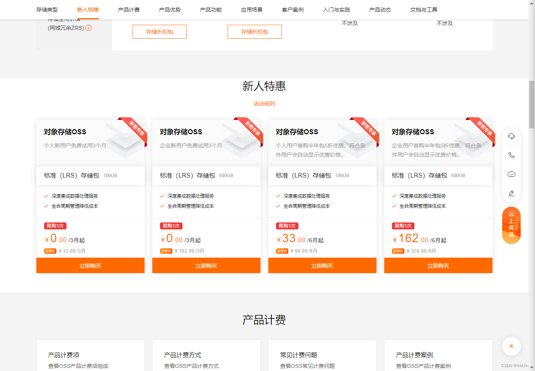
Task: Open the orange 云上优选 promo badge
Action: coord(511,225)
